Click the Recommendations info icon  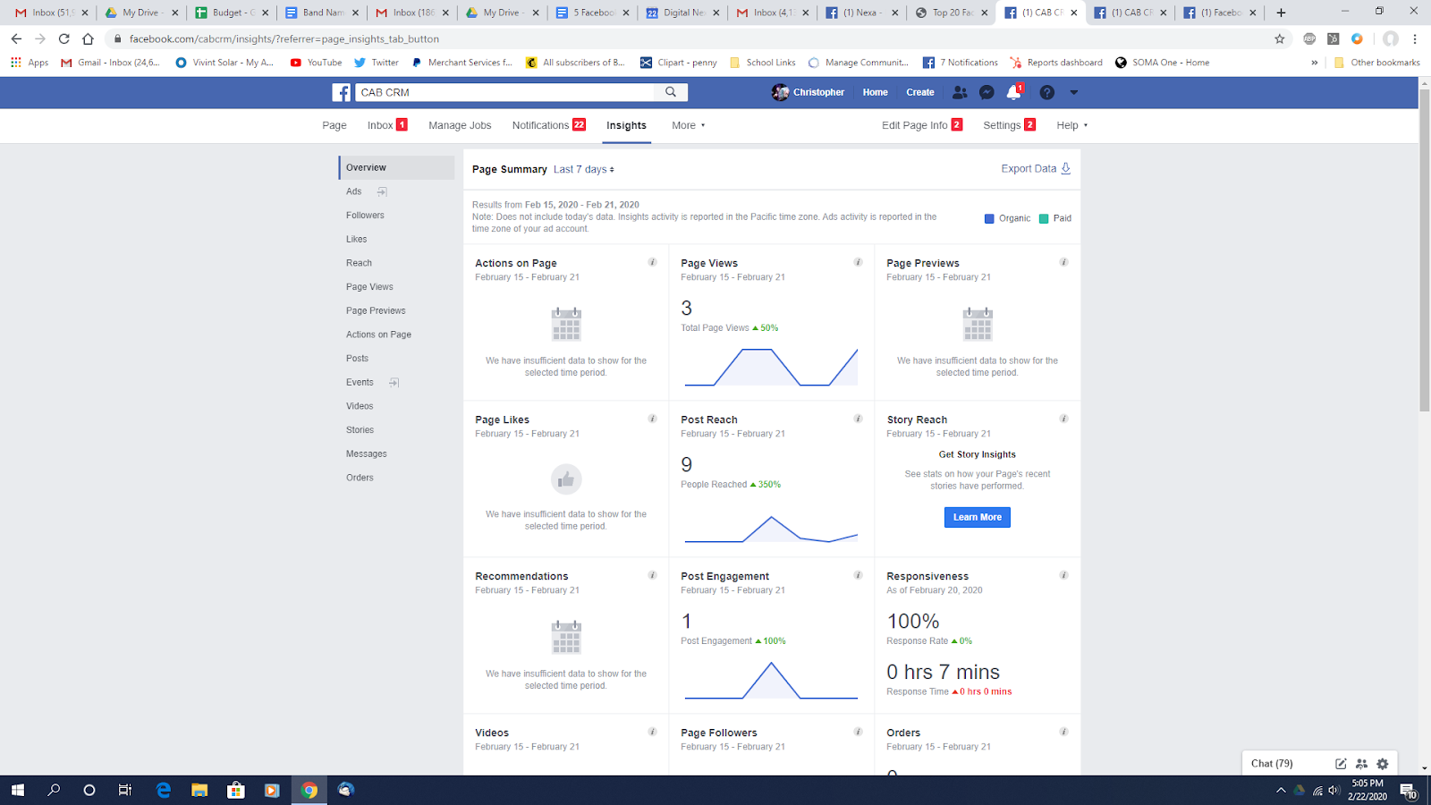tap(652, 575)
